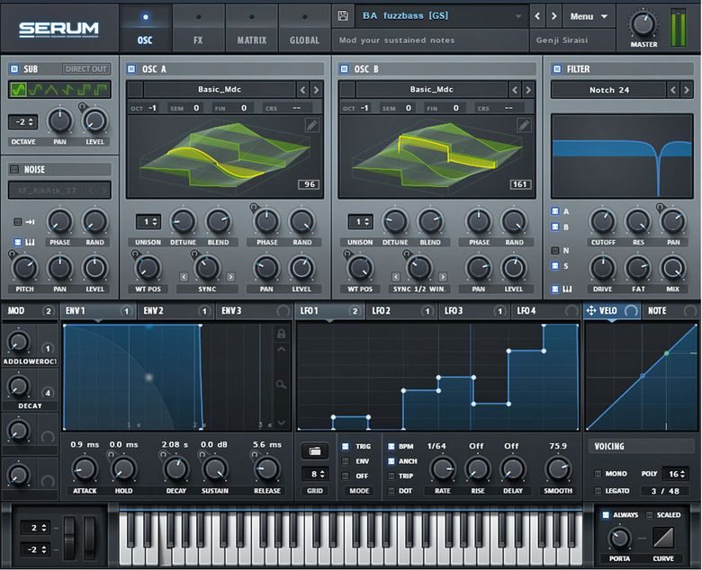The image size is (702, 570).
Task: Click the MASTER volume knob
Action: tap(643, 23)
